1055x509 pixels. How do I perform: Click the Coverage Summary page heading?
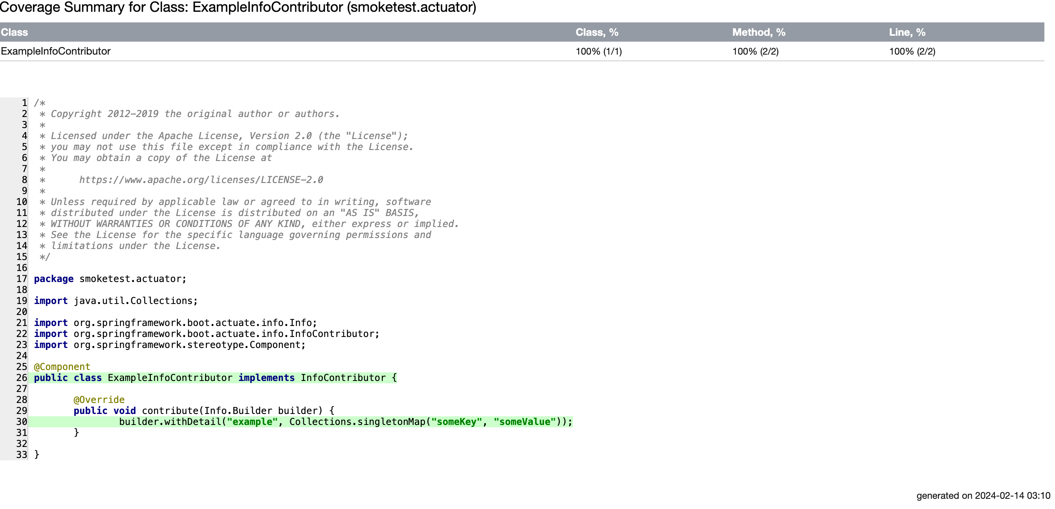[238, 7]
